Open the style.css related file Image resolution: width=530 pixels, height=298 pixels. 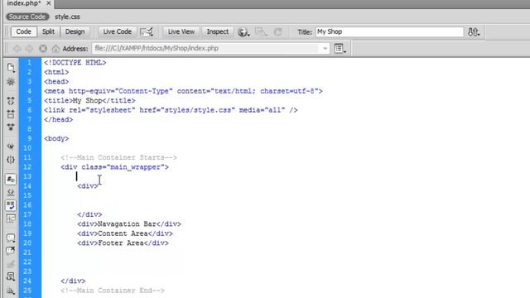tap(67, 17)
